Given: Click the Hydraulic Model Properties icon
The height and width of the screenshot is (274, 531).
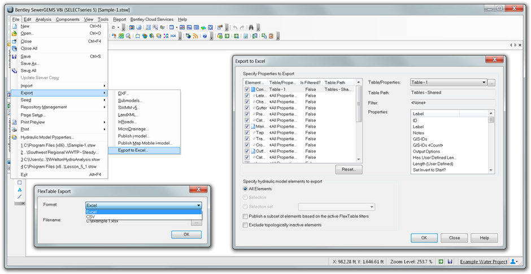Looking at the screenshot, I should (x=14, y=137).
